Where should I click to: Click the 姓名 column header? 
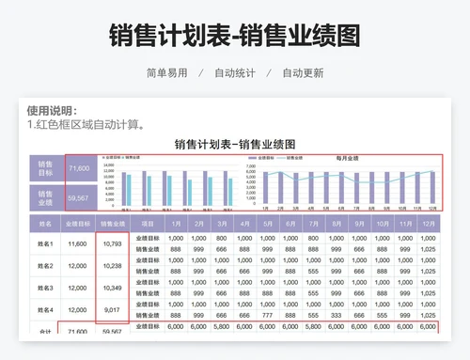(45, 224)
